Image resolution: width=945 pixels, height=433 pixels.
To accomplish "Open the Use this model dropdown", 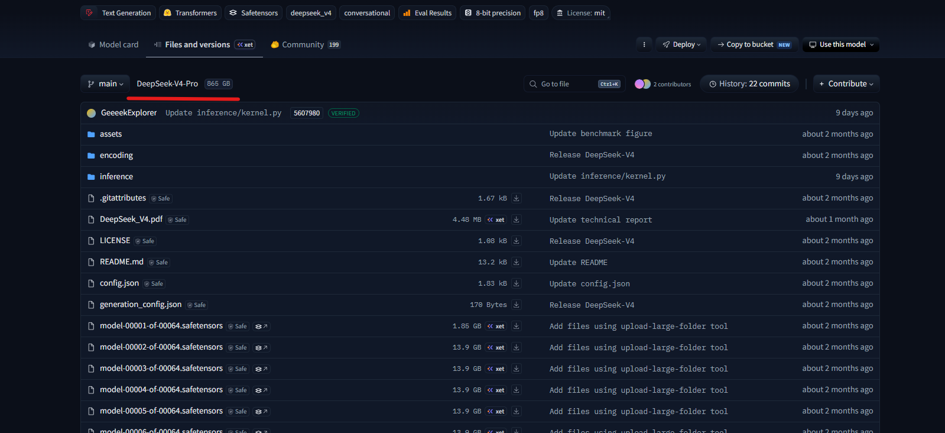I will [841, 44].
